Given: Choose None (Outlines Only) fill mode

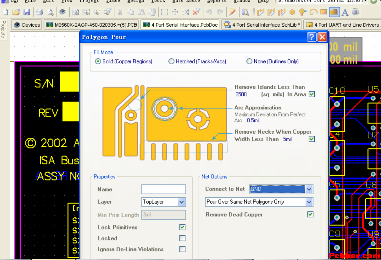Looking at the screenshot, I should coord(249,61).
